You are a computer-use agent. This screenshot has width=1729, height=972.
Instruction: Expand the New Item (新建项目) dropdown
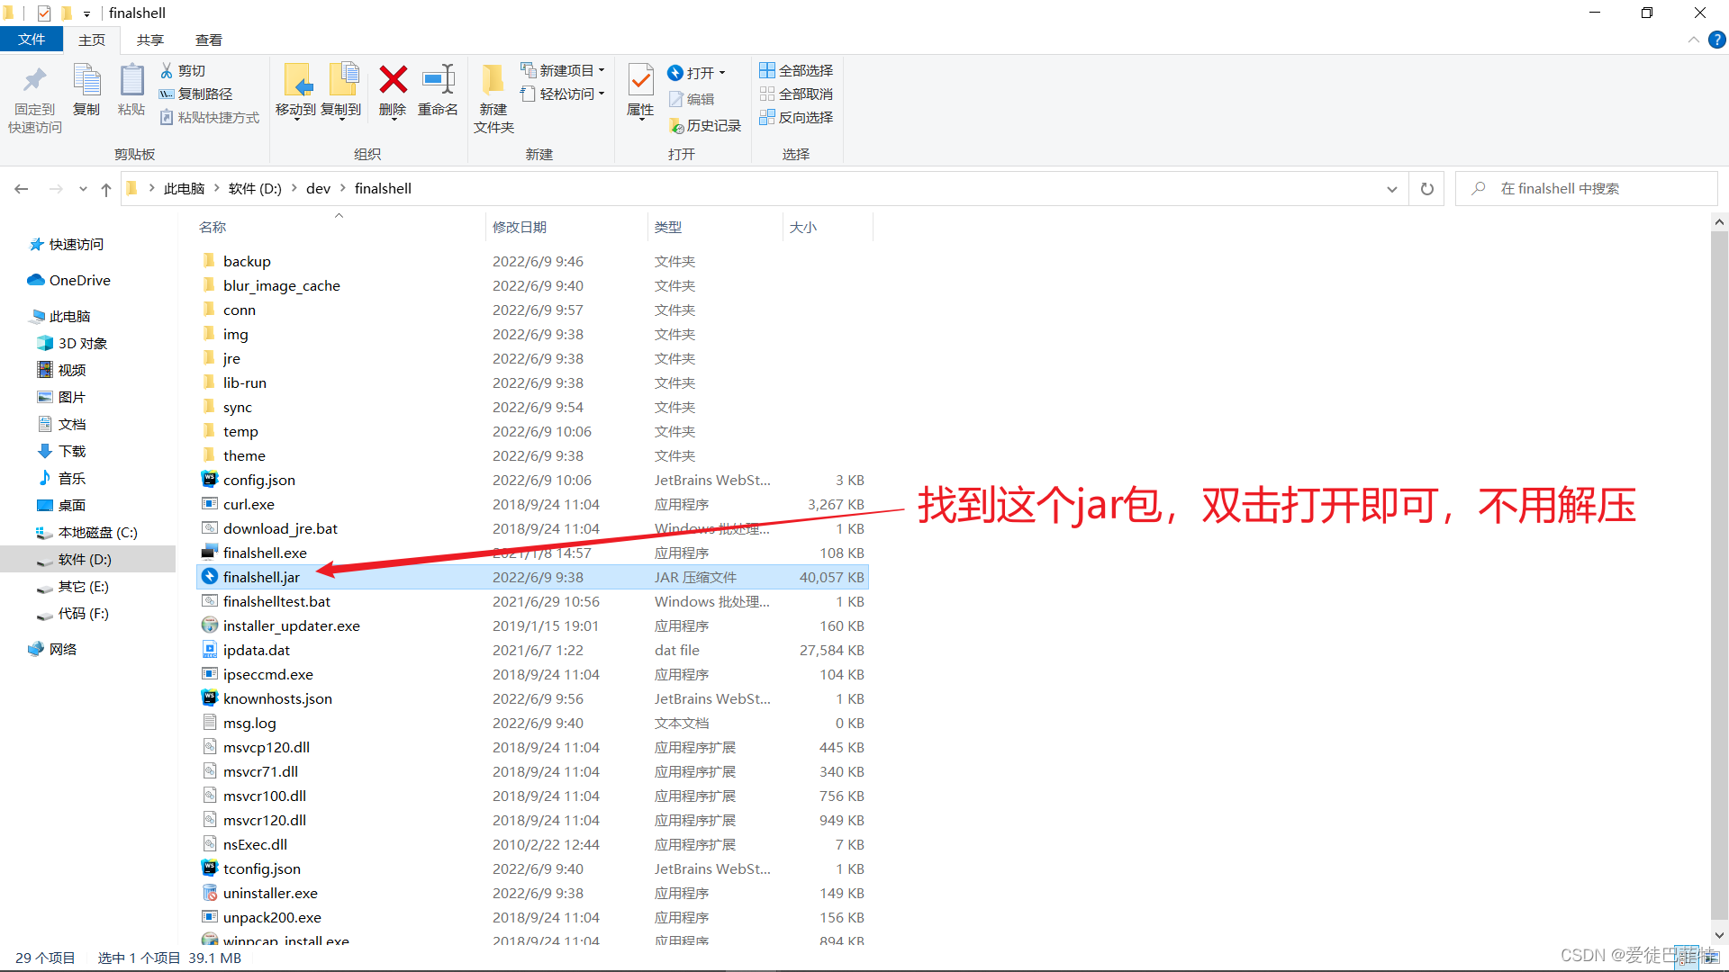coord(565,70)
